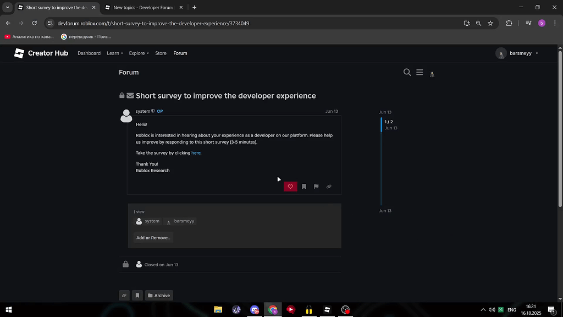Click the timeline scroller 1 / 2 handle
The image size is (563, 317).
(389, 125)
